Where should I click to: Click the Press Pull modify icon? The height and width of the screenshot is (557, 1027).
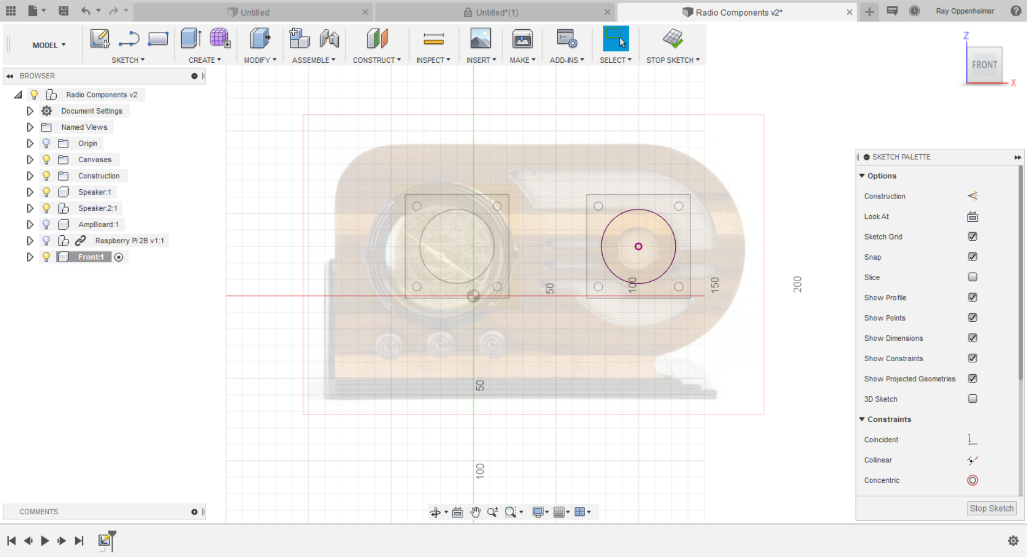(x=260, y=38)
